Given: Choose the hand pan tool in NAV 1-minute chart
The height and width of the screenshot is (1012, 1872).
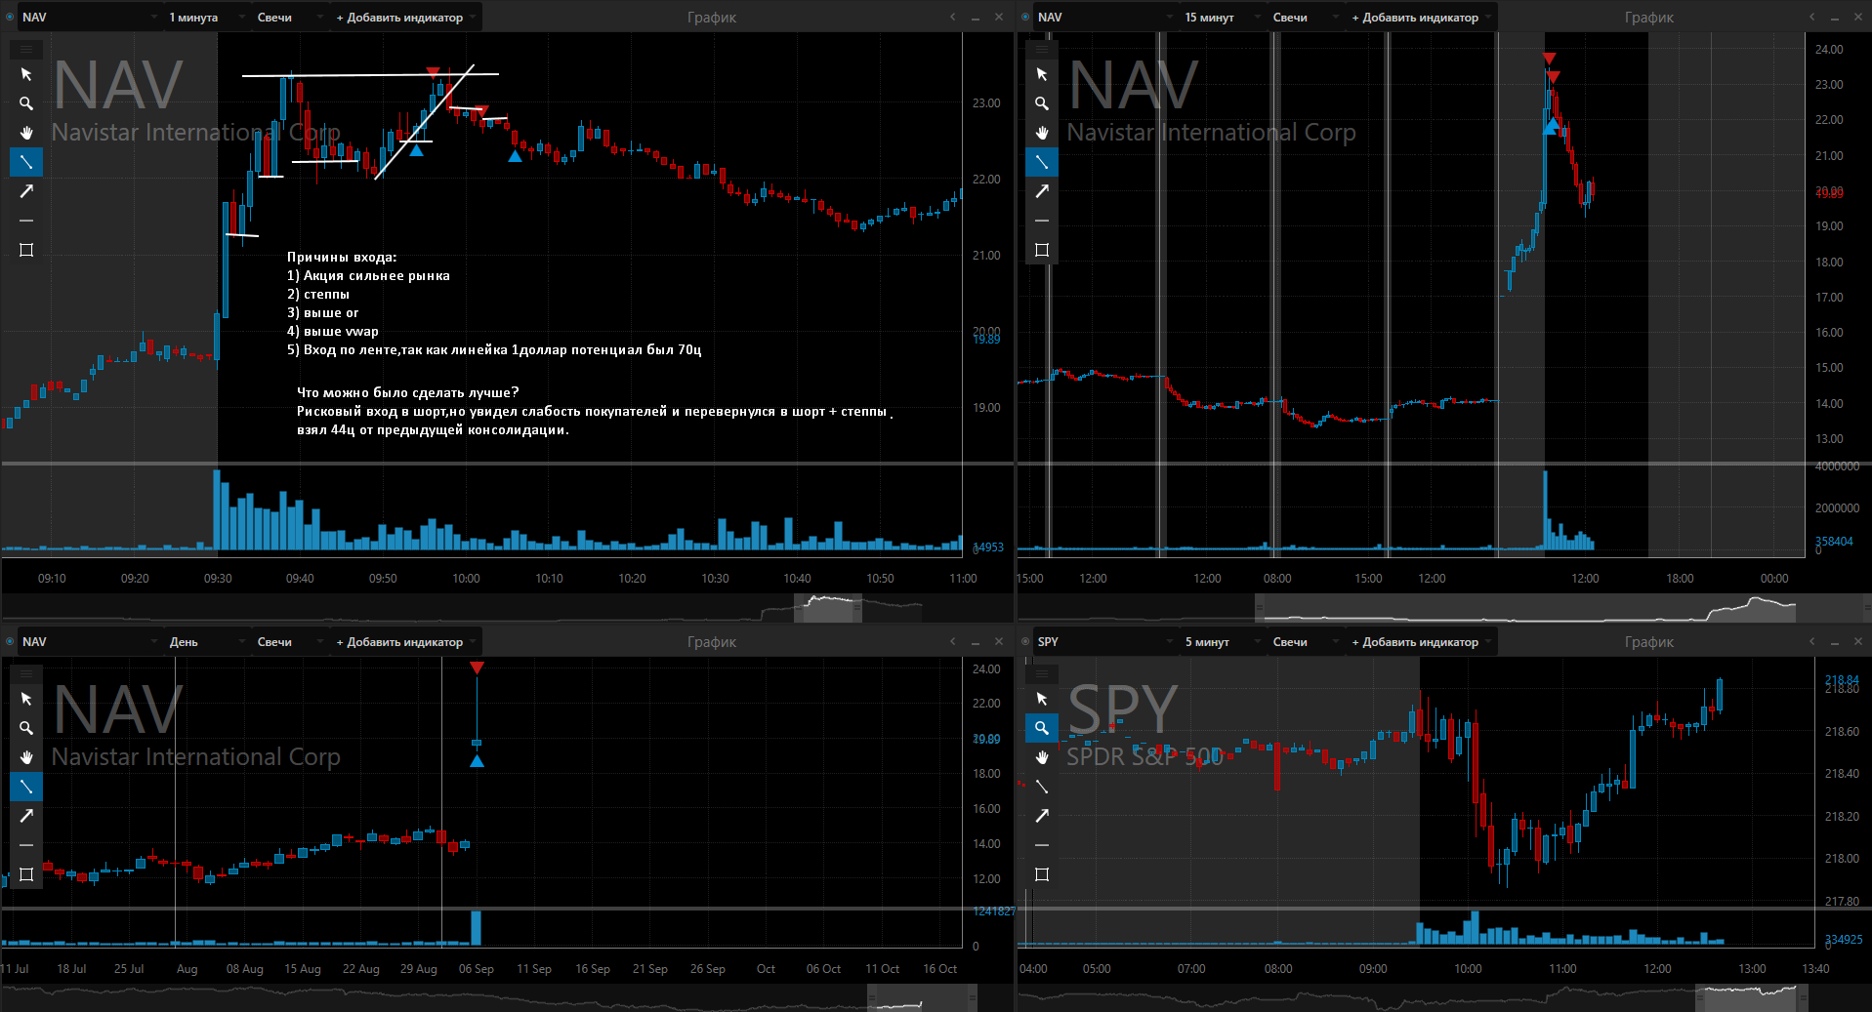Looking at the screenshot, I should tap(26, 133).
